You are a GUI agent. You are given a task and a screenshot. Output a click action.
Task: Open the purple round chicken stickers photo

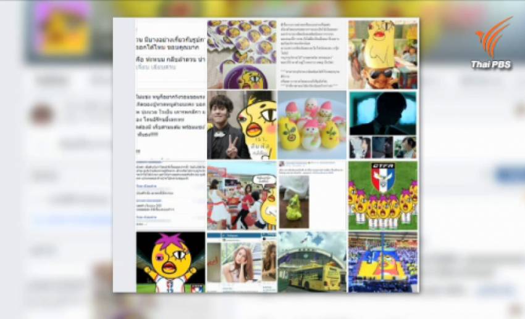point(241,54)
